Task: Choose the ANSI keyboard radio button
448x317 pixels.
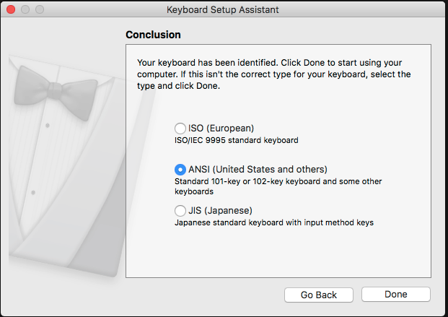Action: tap(180, 170)
